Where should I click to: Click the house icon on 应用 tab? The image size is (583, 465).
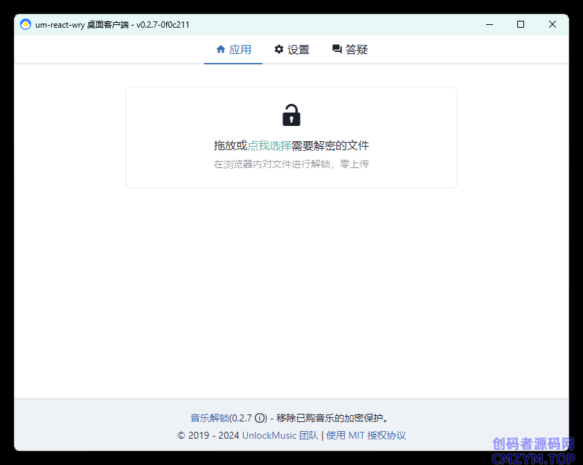click(221, 49)
